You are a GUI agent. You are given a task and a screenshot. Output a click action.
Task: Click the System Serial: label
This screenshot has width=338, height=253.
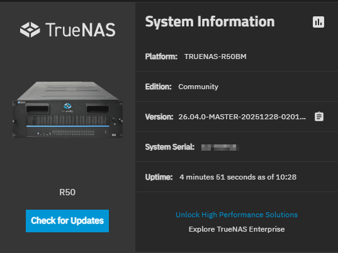pyautogui.click(x=170, y=147)
